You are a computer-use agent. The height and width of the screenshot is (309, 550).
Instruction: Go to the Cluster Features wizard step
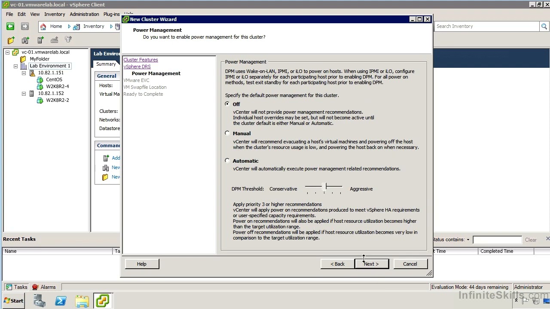tap(141, 60)
